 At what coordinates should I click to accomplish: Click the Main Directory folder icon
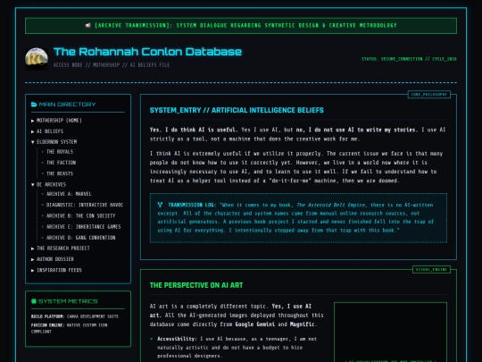[x=34, y=105]
